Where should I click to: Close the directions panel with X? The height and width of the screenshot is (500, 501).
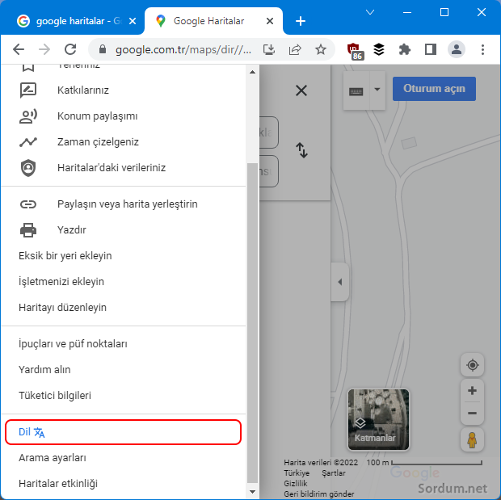[x=301, y=90]
